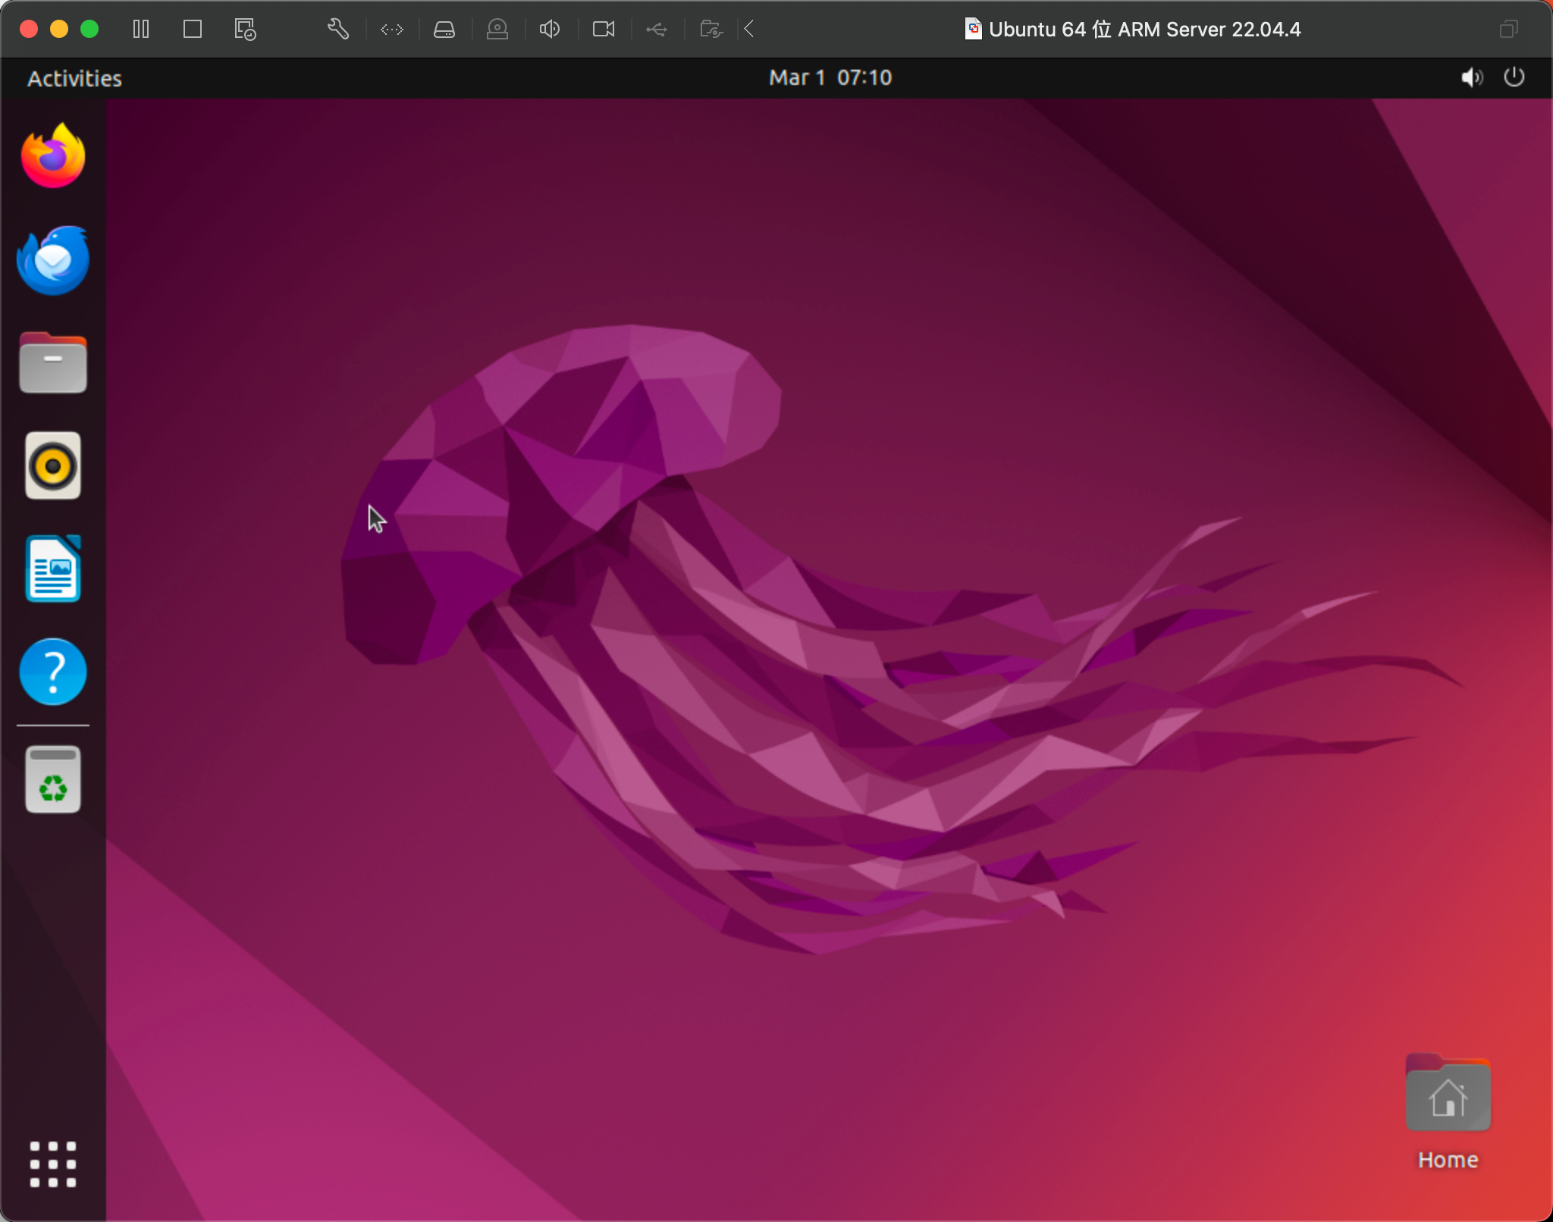Open Thunderbird Mail from dock
Viewport: 1553px width, 1222px height.
point(53,260)
